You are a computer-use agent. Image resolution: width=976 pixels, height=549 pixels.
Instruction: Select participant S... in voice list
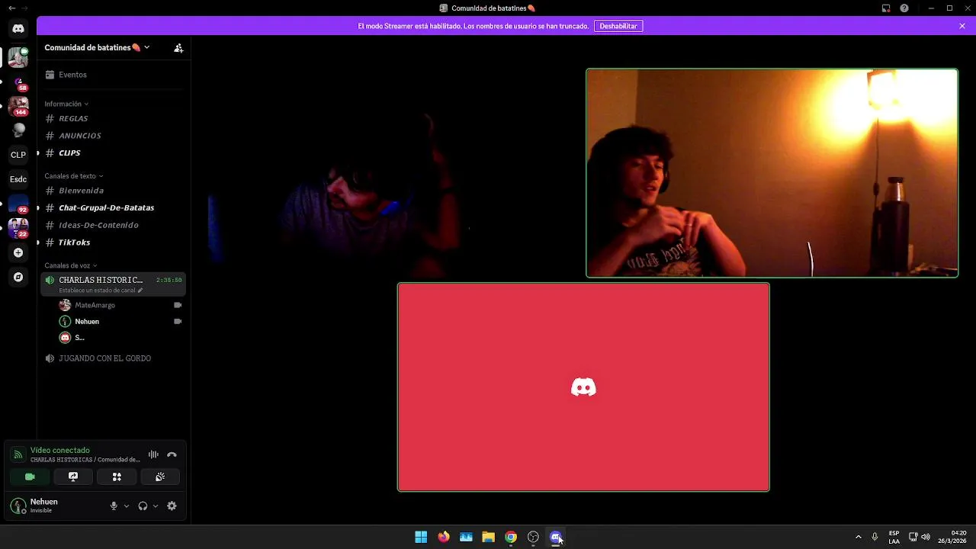[x=120, y=337]
